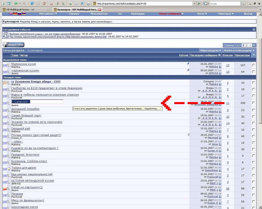The width and height of the screenshot is (262, 209).
Task: Reload the page with the Refresh icon
Action: (32, 4)
